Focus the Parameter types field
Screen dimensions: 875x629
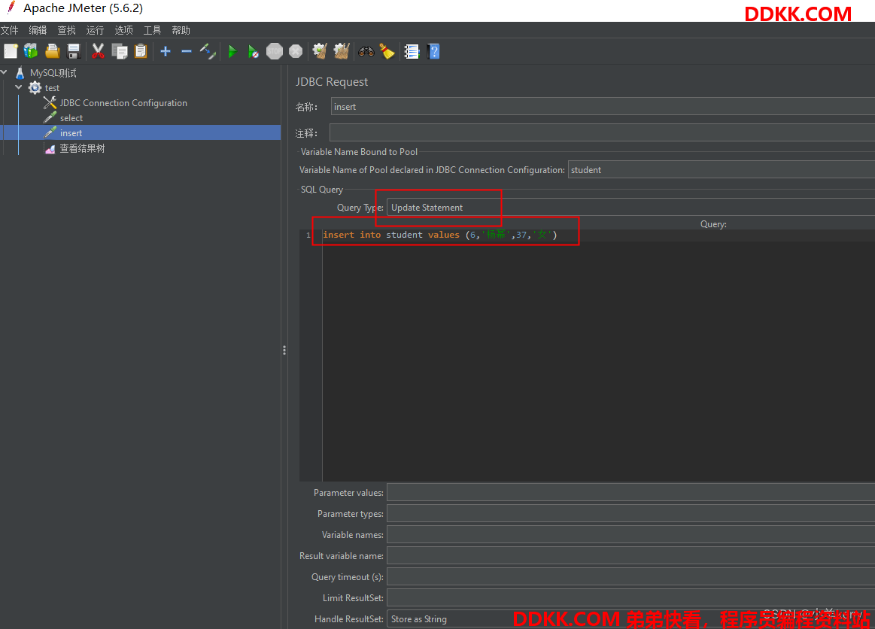[x=630, y=514]
